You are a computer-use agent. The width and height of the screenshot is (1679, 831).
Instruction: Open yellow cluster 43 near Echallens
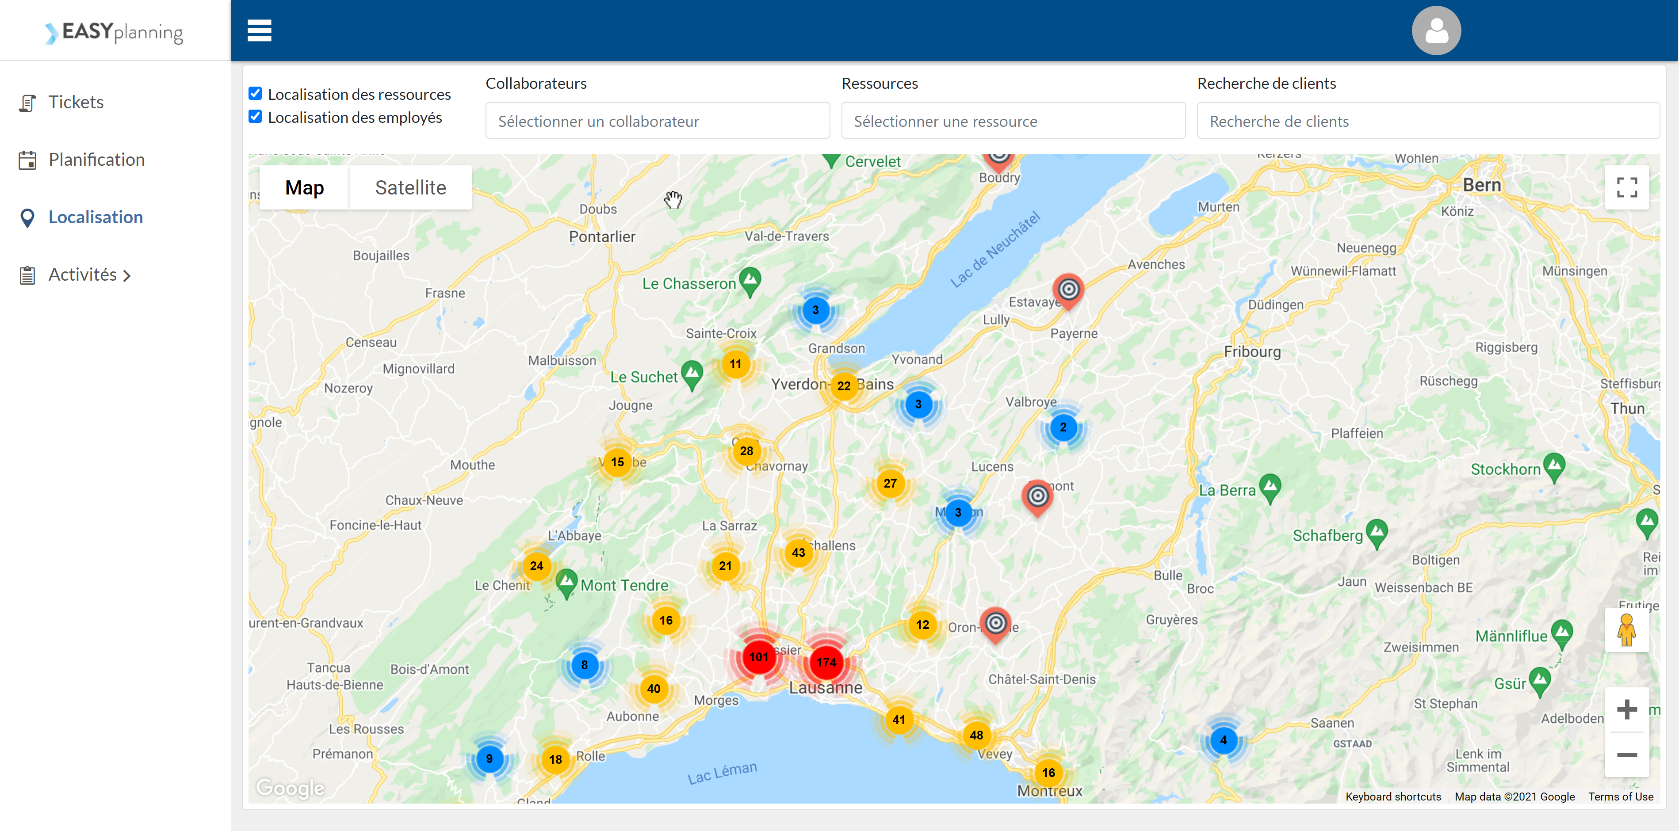click(x=799, y=553)
